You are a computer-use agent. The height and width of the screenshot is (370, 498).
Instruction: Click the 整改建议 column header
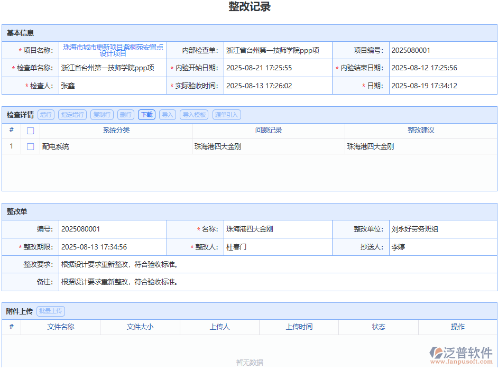coord(420,131)
